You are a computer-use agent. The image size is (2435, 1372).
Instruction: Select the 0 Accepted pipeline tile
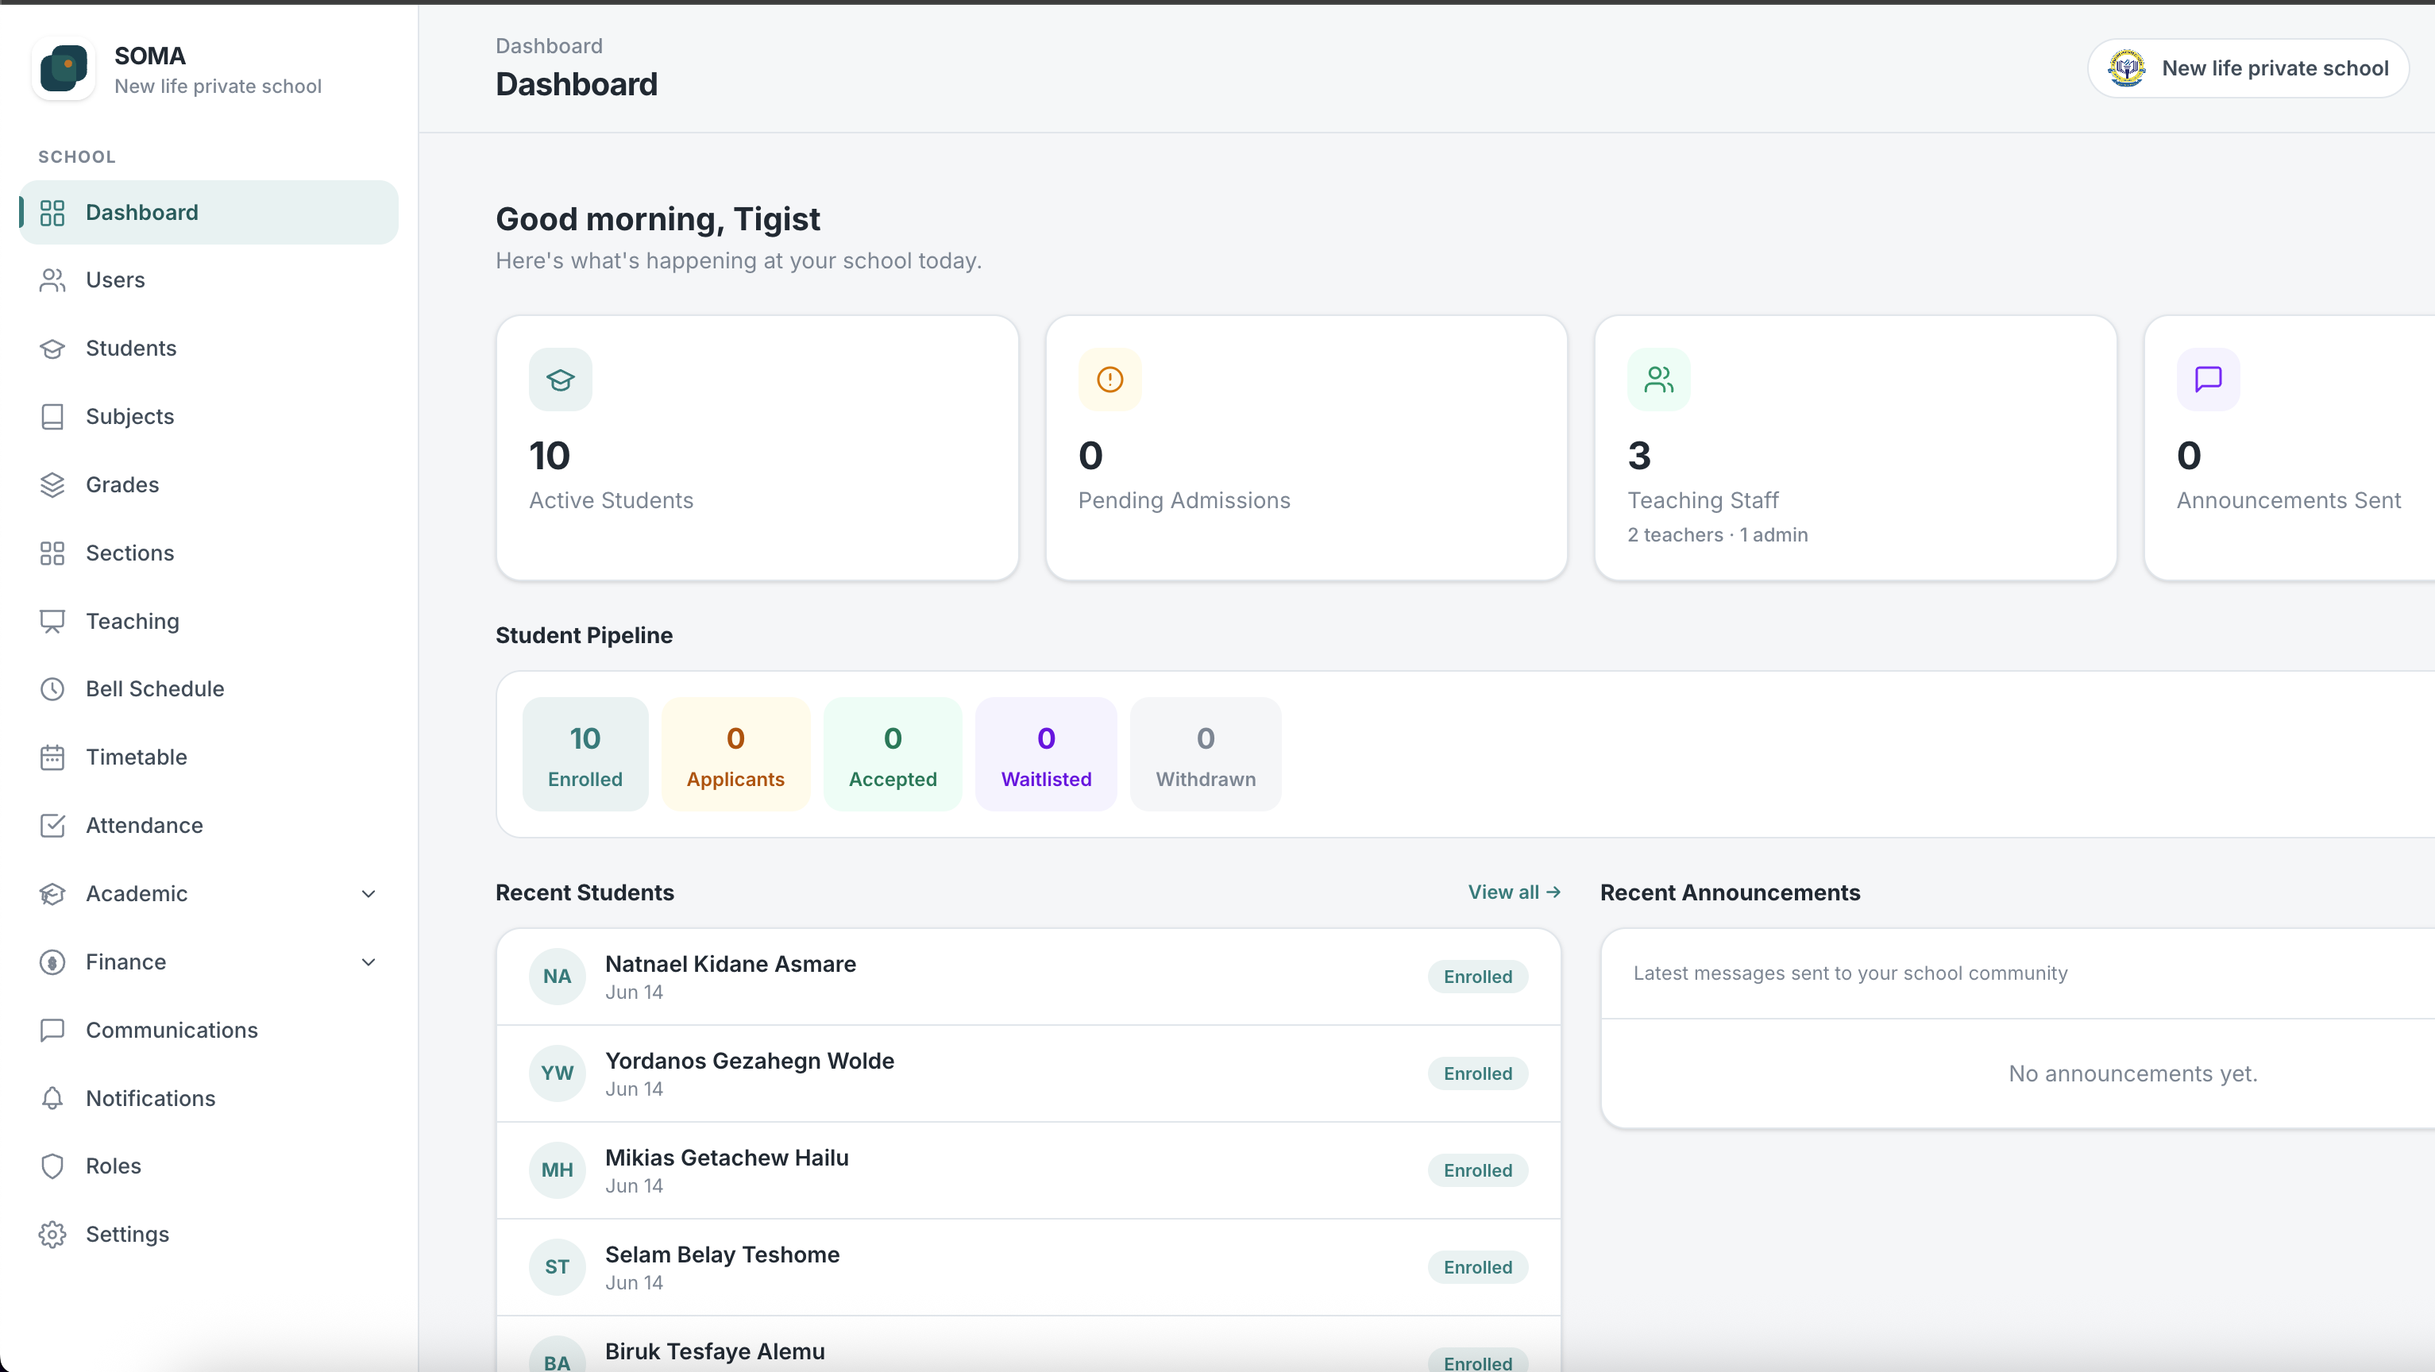click(x=893, y=754)
